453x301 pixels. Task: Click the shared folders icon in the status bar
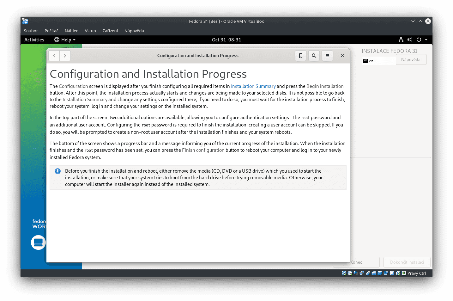click(x=374, y=273)
